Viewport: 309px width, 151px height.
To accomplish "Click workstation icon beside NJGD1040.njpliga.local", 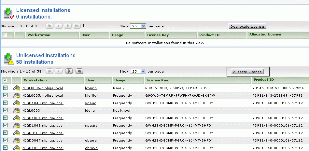I will [x=16, y=103].
